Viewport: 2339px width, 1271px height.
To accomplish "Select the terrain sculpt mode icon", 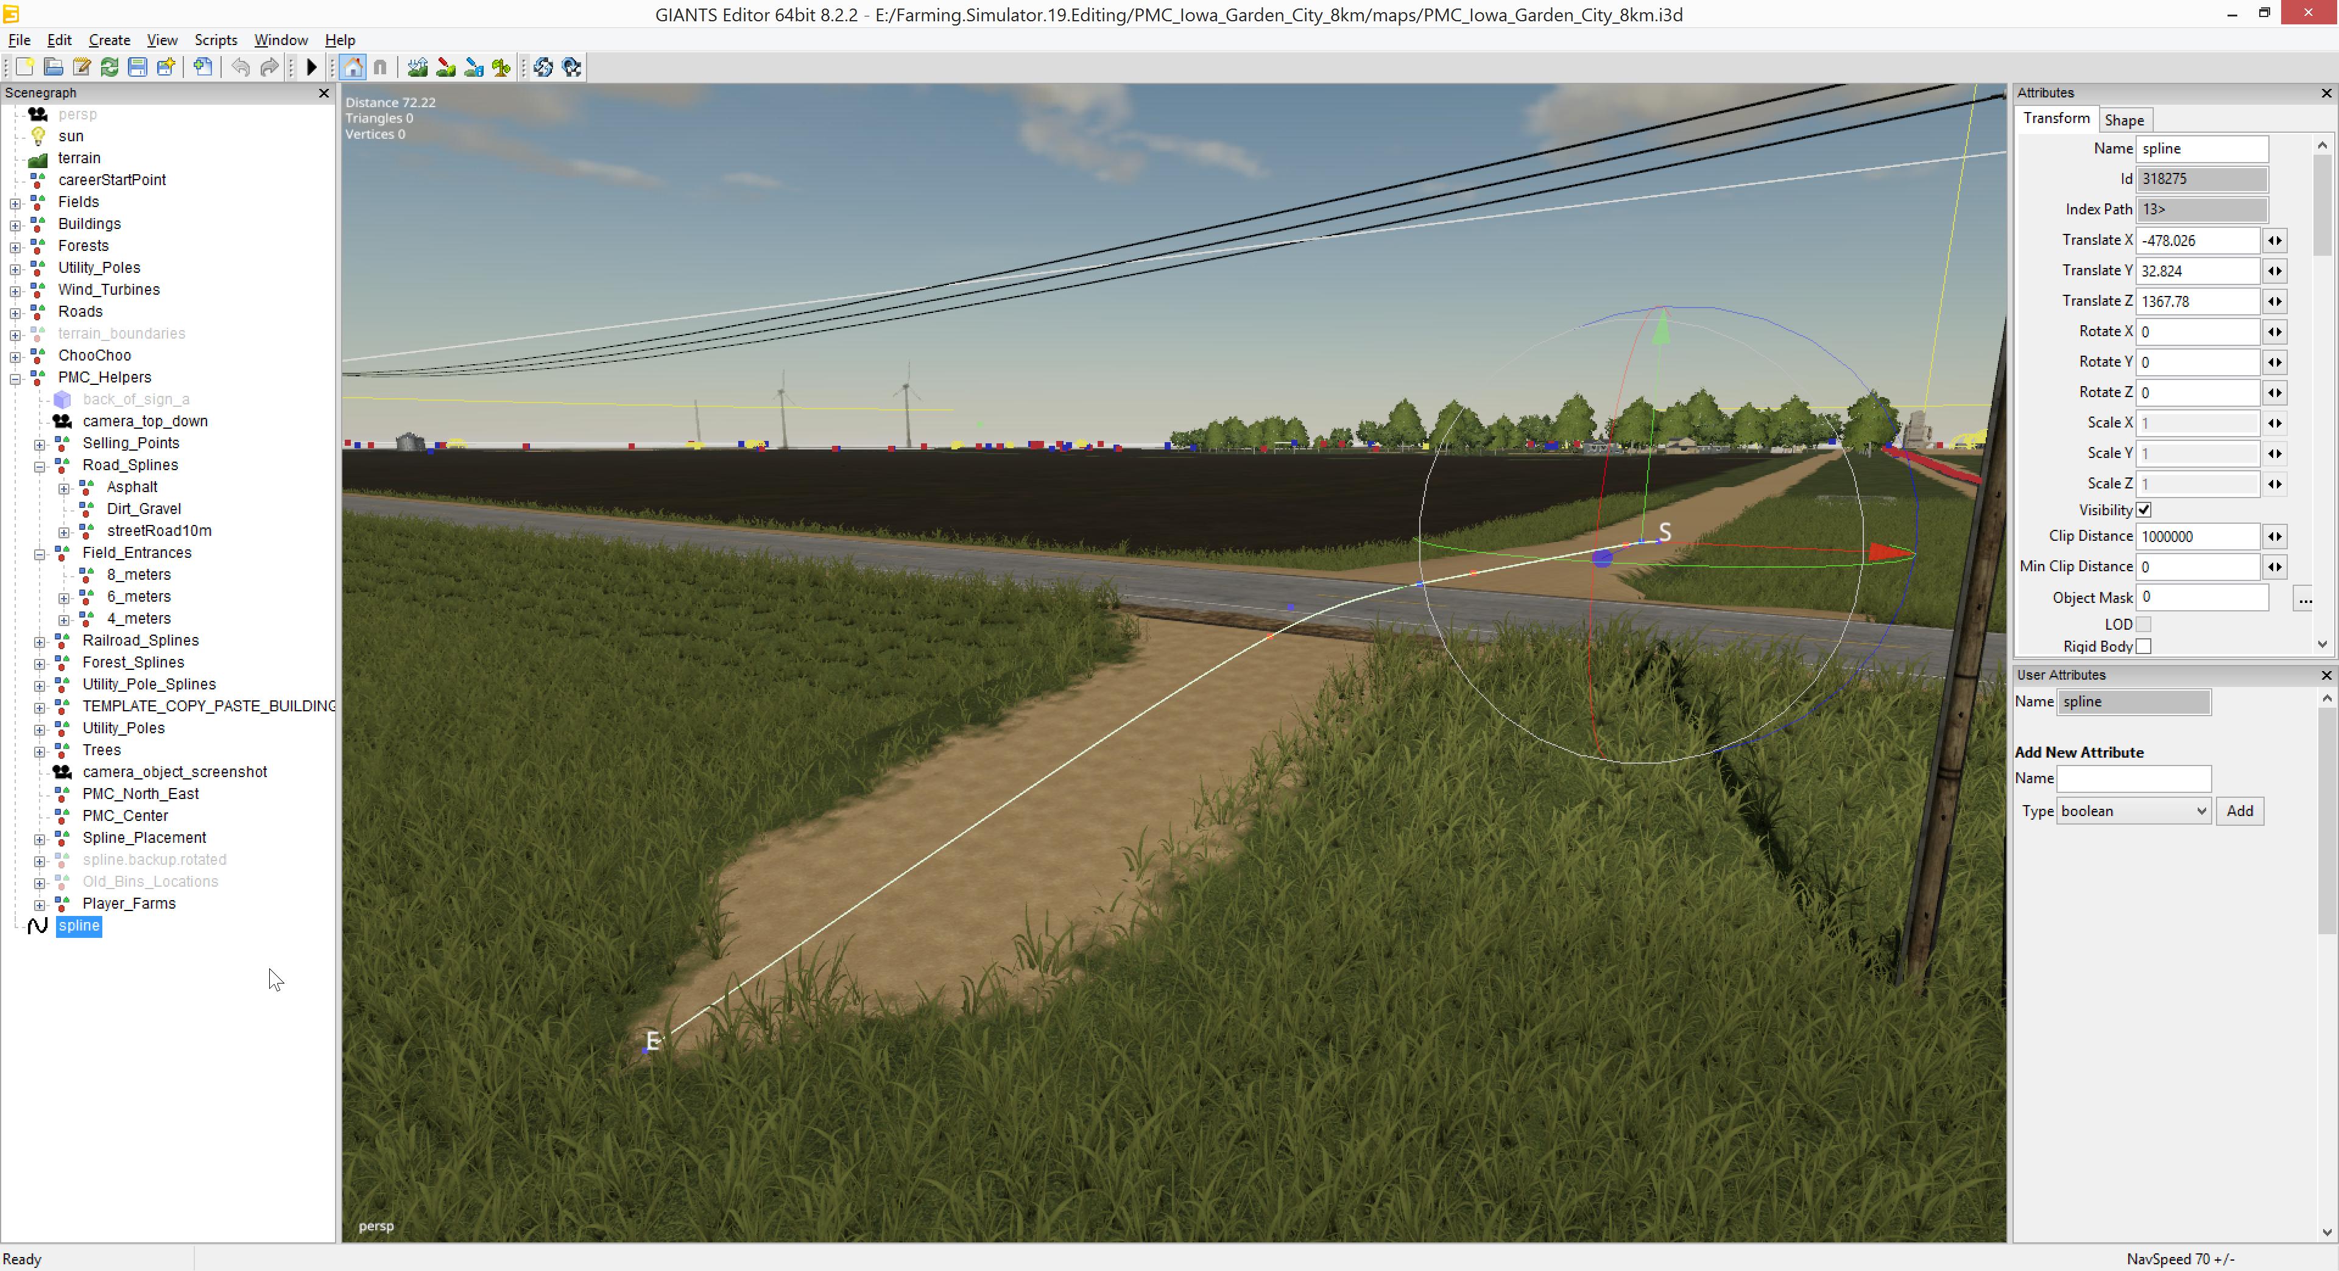I will pyautogui.click(x=418, y=67).
